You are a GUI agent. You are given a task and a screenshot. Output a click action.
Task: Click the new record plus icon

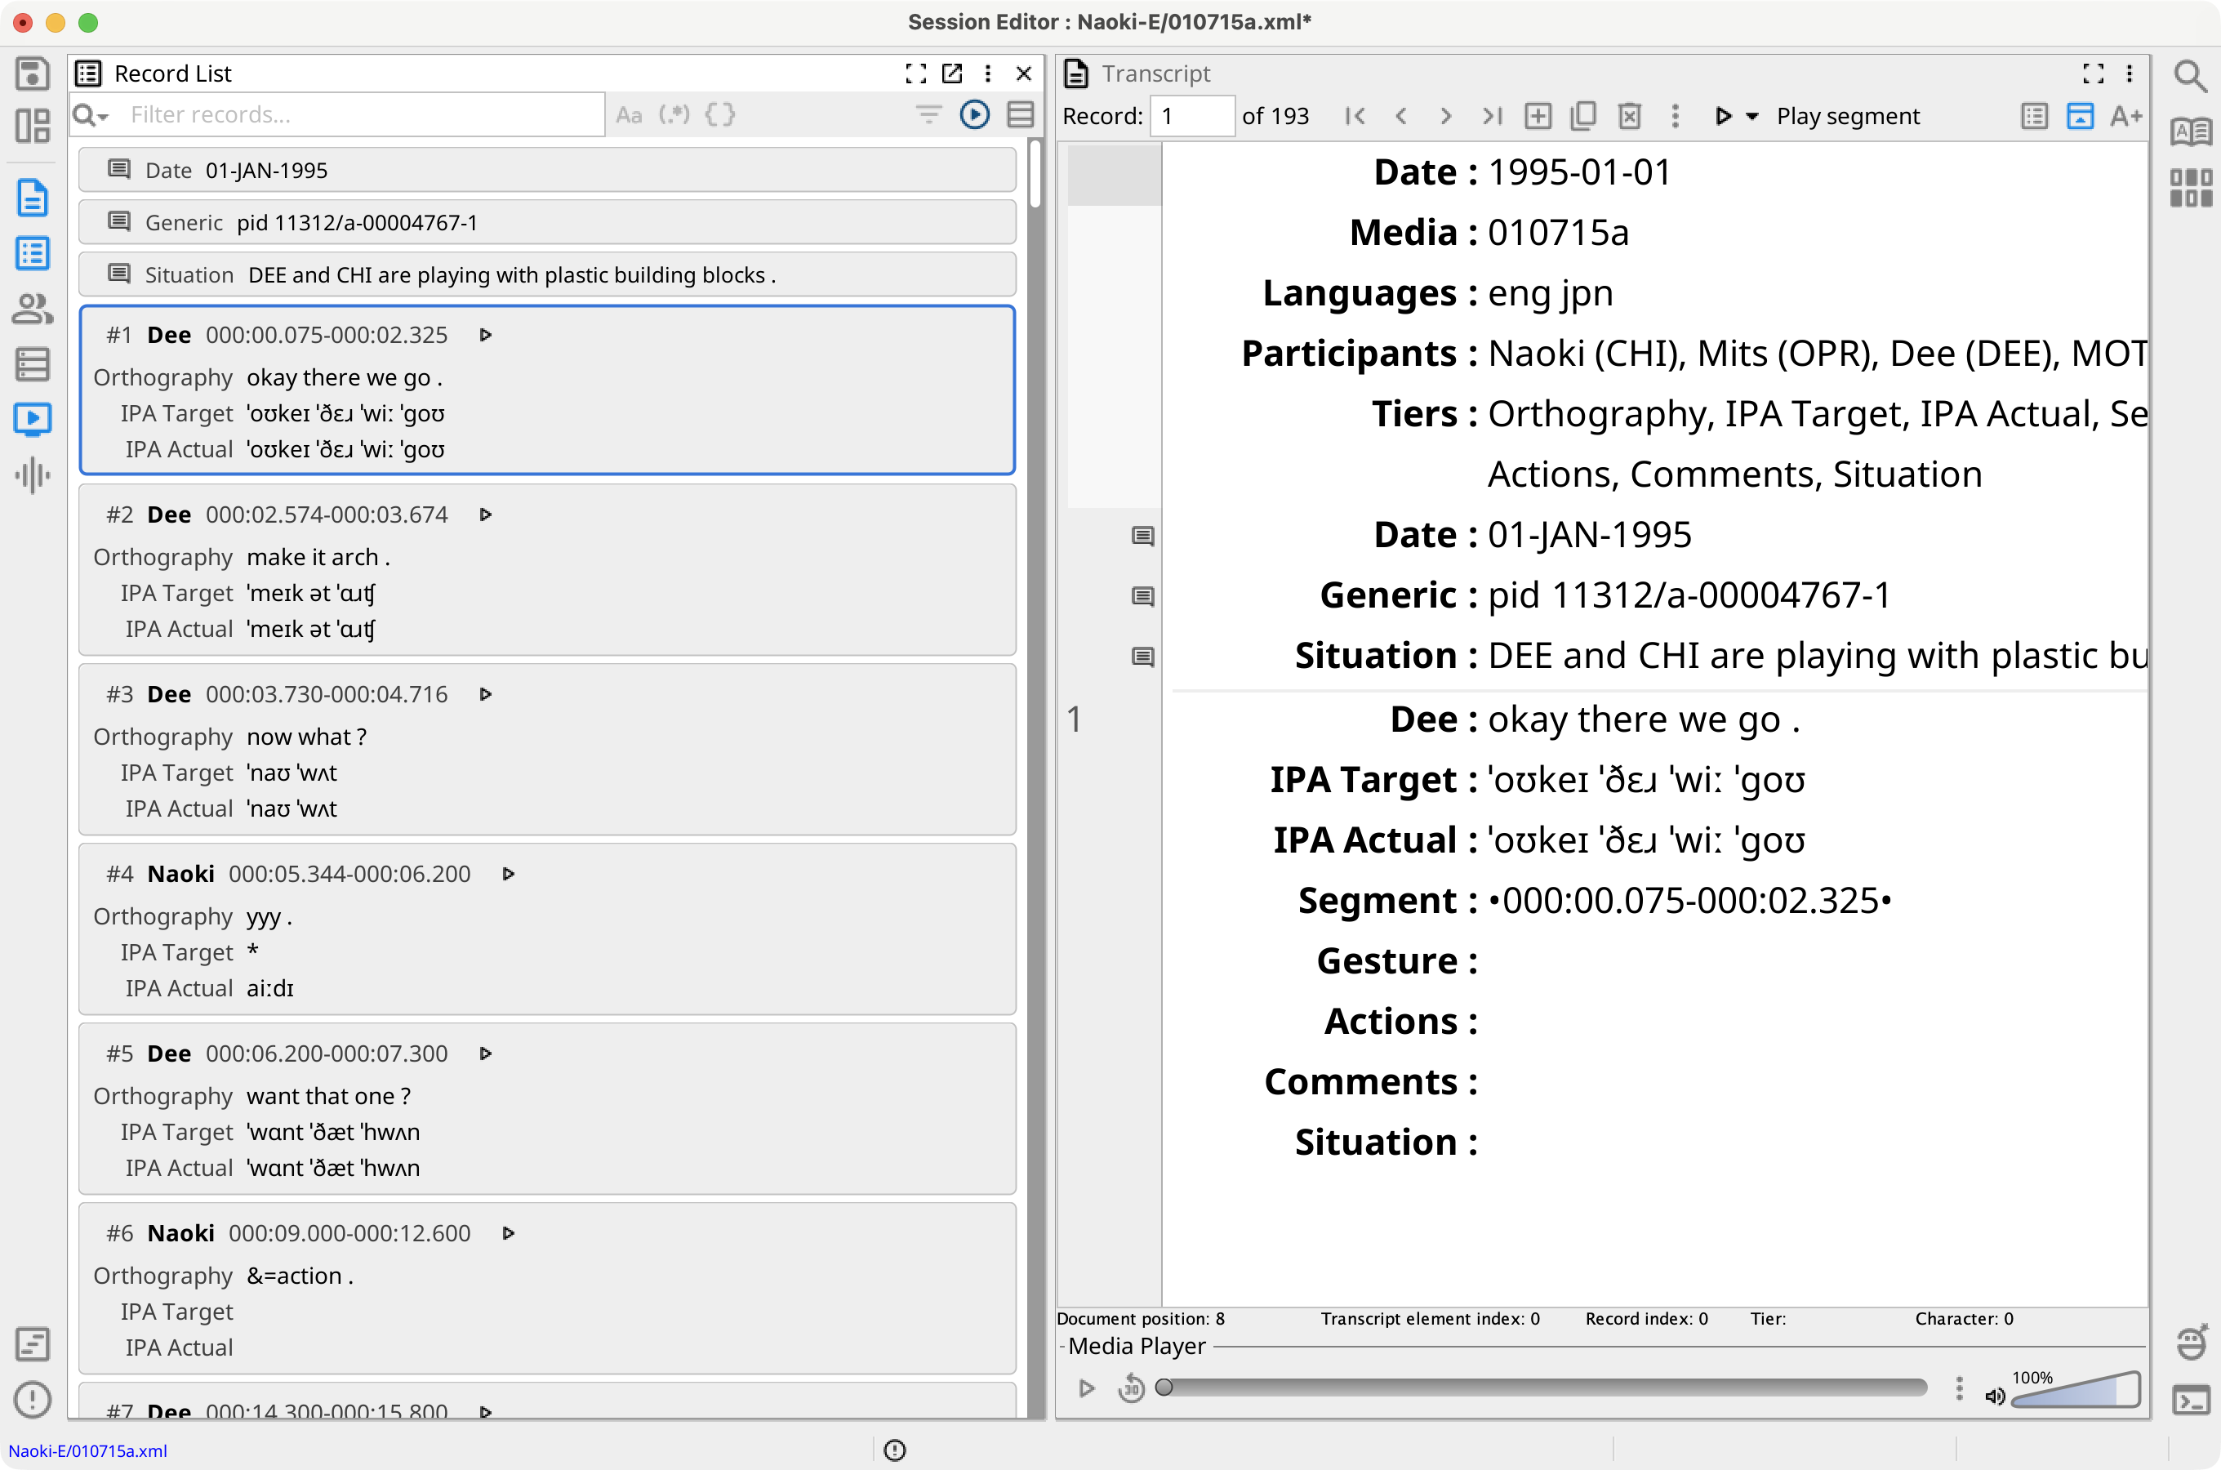click(1538, 116)
